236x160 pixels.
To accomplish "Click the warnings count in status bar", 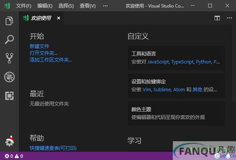I will pos(19,156).
